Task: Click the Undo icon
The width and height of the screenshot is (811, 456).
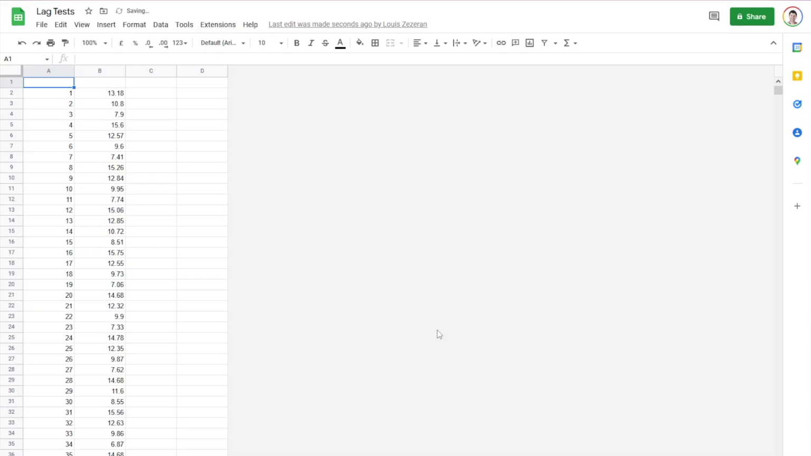Action: coord(22,43)
